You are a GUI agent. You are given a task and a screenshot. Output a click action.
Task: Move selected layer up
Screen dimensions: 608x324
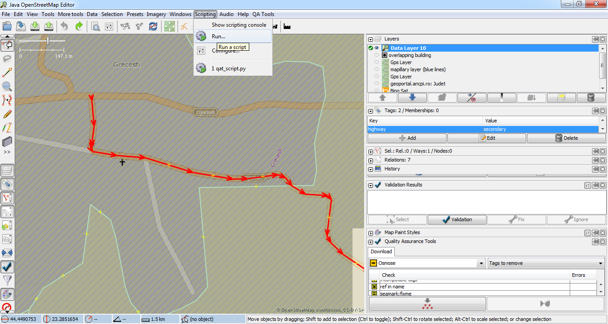pos(382,97)
